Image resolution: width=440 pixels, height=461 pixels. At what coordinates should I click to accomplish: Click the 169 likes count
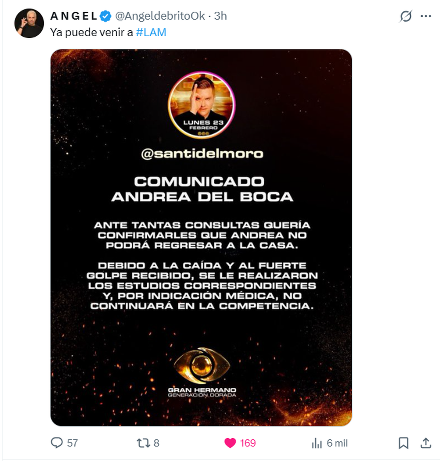(x=248, y=443)
